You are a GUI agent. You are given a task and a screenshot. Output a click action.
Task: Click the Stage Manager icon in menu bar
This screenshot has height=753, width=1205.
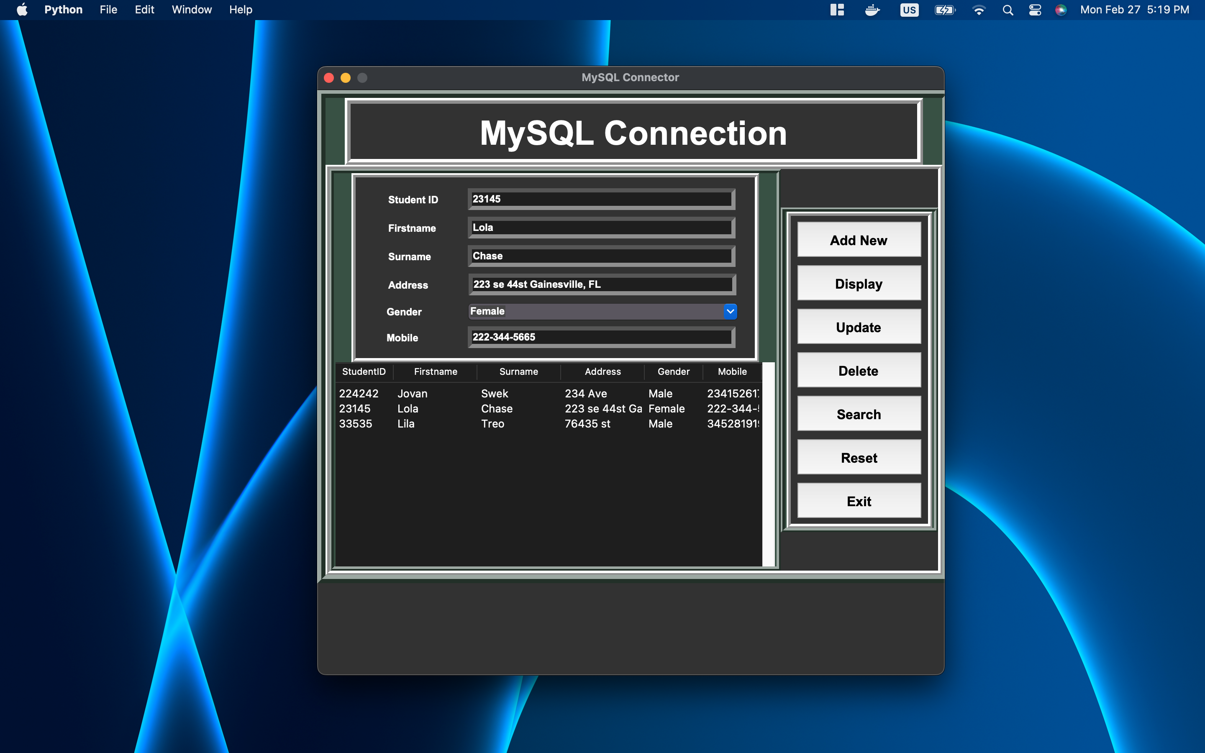pos(837,10)
